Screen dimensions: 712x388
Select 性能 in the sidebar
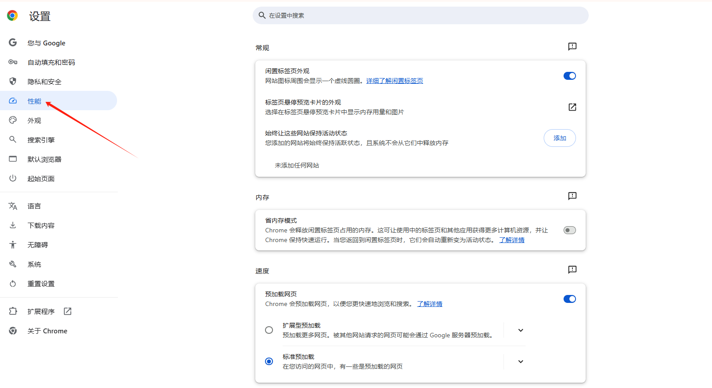click(58, 101)
